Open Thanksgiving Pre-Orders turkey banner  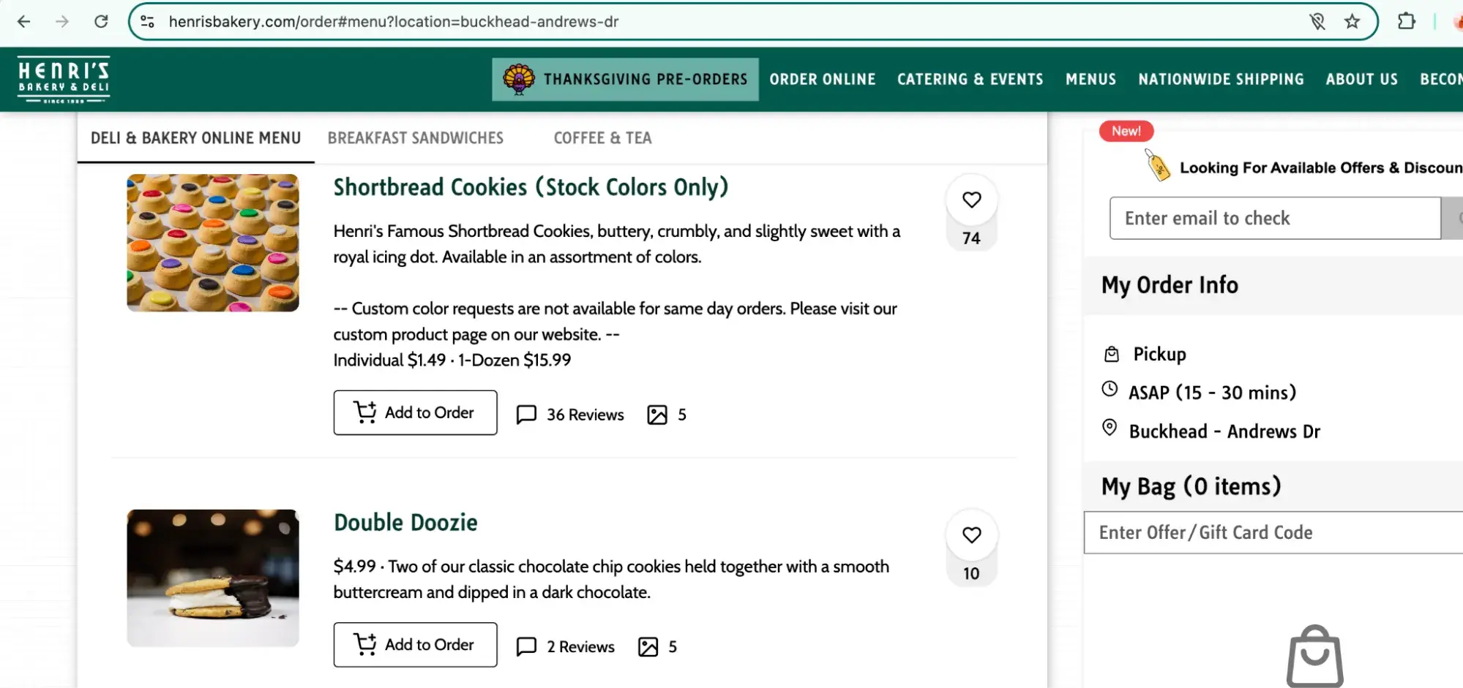(x=625, y=79)
